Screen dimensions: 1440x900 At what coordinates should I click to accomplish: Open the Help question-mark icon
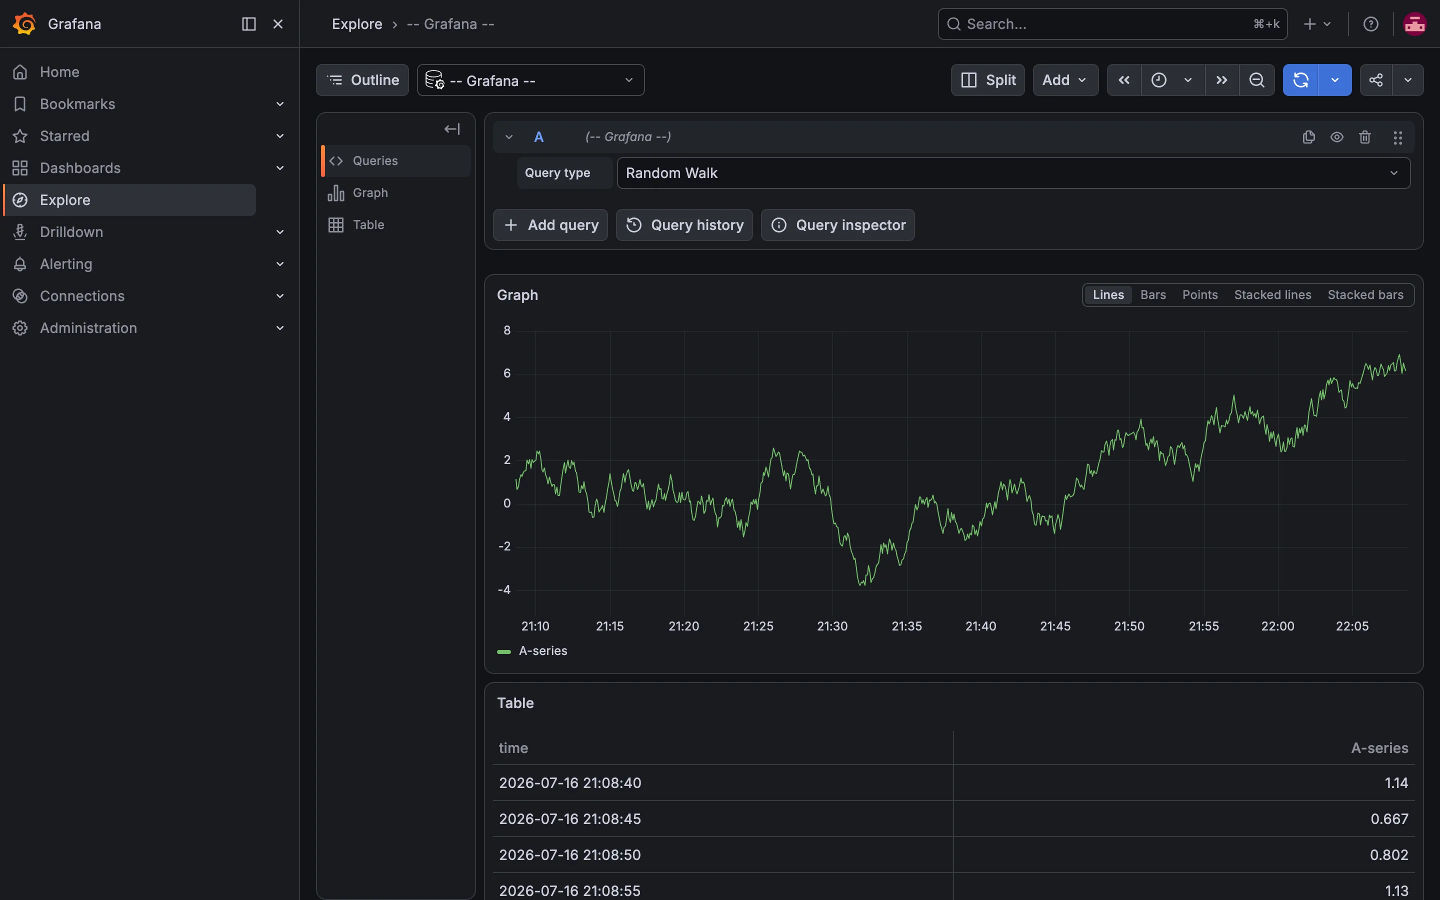click(1371, 24)
